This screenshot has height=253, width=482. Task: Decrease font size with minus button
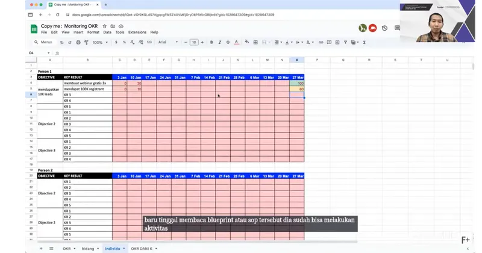pos(186,42)
